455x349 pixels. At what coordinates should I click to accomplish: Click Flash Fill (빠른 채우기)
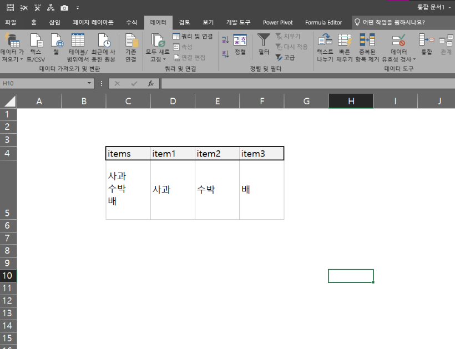click(x=345, y=48)
